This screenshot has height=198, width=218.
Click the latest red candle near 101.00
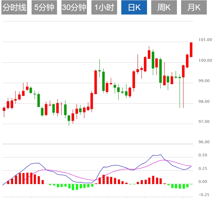pyautogui.click(x=191, y=50)
